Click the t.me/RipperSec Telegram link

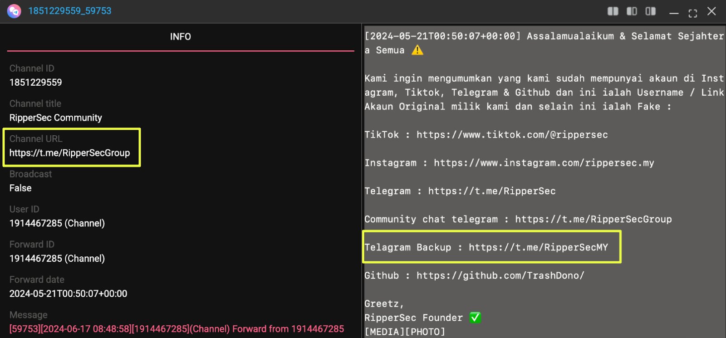491,191
